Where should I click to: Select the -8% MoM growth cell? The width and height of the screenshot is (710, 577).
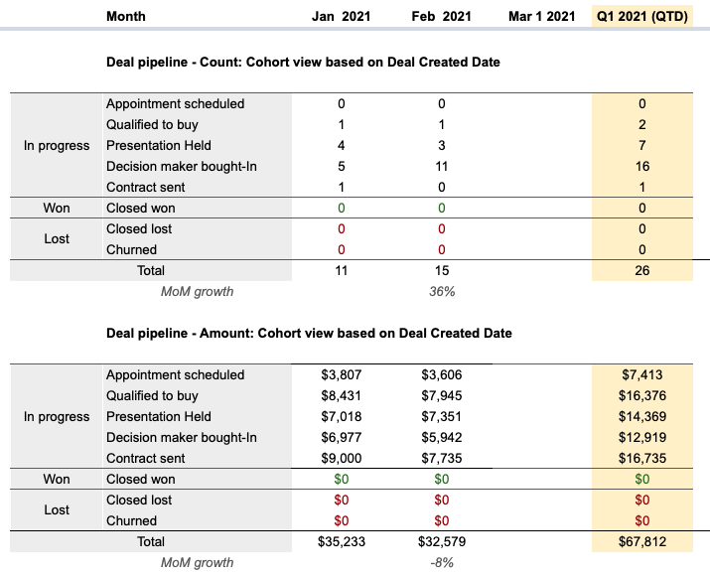pyautogui.click(x=442, y=563)
